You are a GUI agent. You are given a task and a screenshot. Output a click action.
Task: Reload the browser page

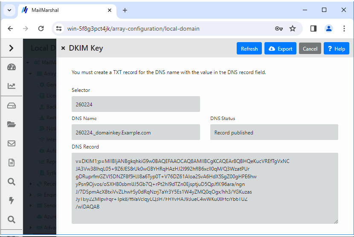(x=41, y=29)
